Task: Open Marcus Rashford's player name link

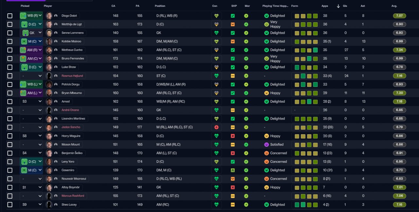Action: point(73,196)
